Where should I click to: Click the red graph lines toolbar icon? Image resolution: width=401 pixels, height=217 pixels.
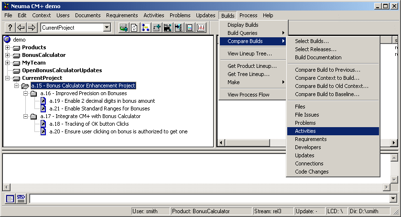point(201,28)
